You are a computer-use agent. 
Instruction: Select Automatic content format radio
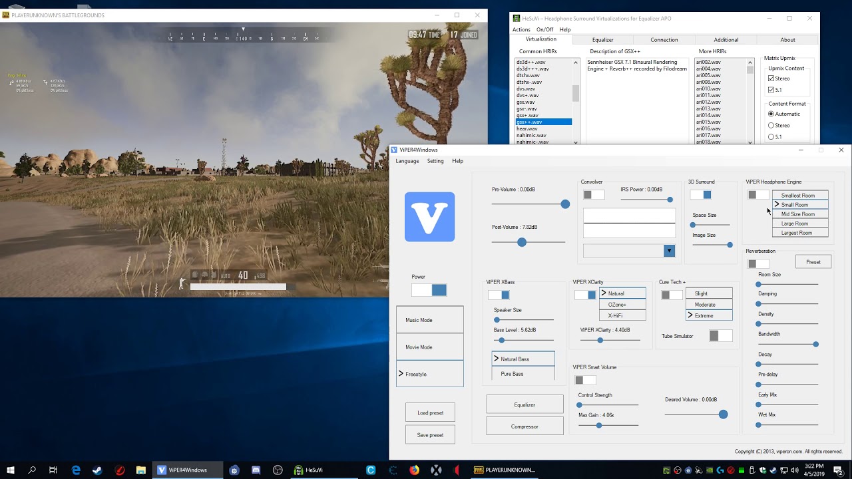click(x=771, y=114)
